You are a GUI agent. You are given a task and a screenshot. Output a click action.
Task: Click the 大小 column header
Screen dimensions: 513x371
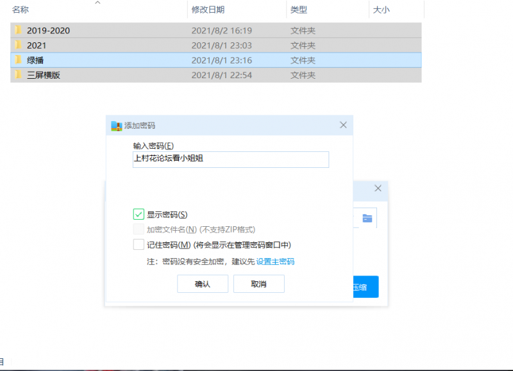tap(381, 10)
